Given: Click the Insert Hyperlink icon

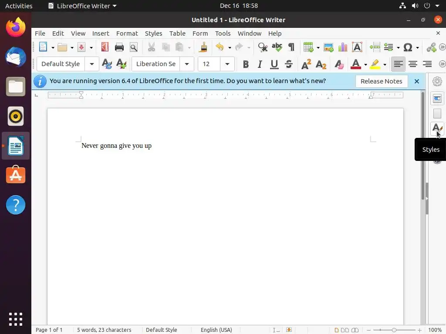Looking at the screenshot, I should click(x=432, y=47).
